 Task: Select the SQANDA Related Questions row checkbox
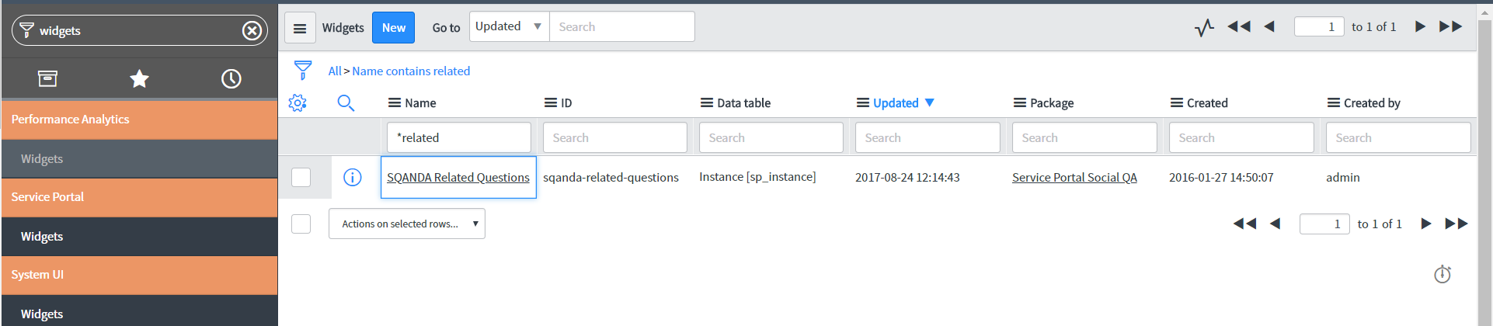tap(301, 178)
